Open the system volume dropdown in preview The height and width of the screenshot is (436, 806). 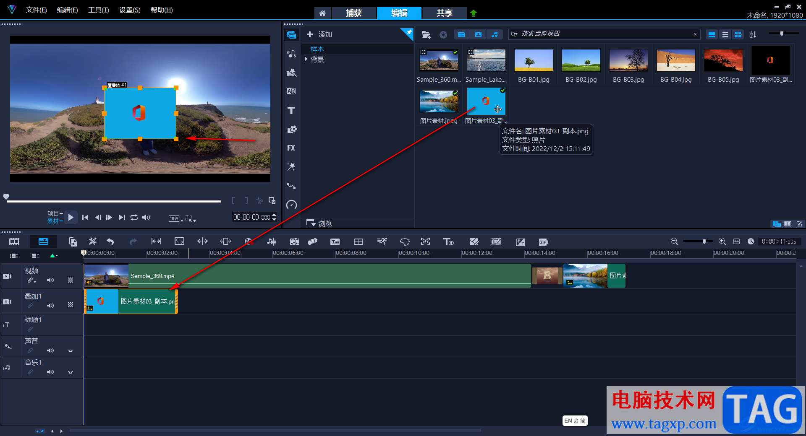(146, 217)
